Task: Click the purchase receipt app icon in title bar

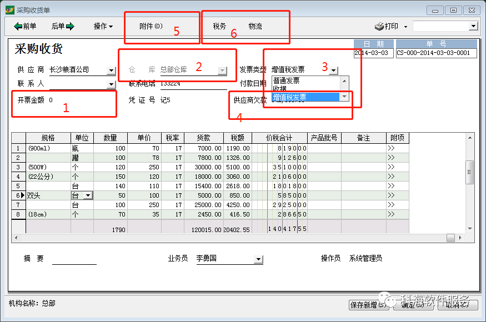Action: 9,9
